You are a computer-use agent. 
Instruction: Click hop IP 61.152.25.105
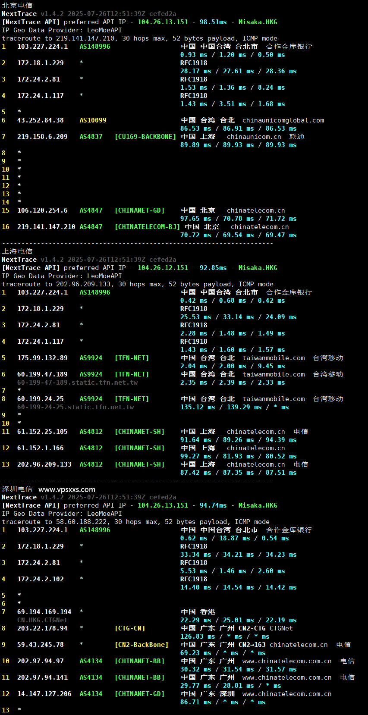point(42,432)
